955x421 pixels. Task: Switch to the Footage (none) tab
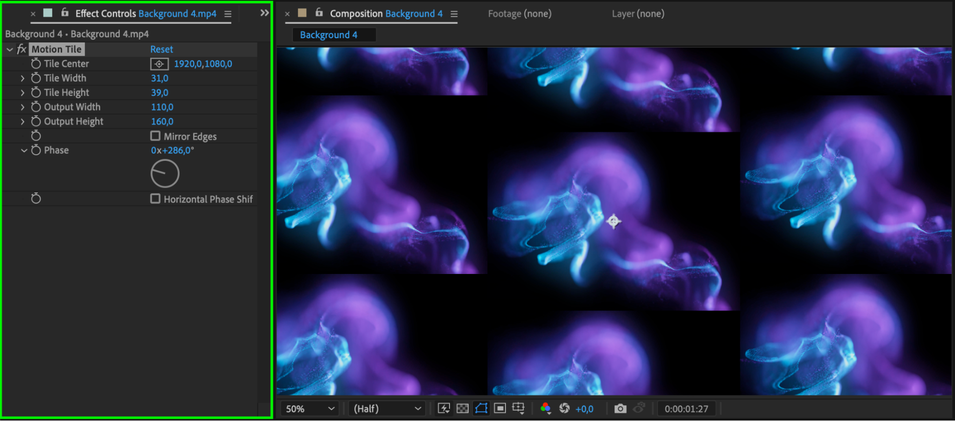[520, 13]
